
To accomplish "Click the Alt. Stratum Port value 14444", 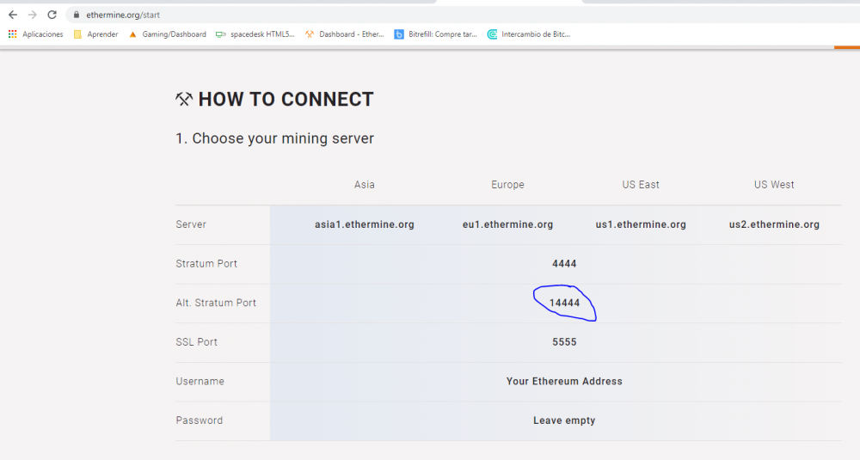I will [564, 303].
